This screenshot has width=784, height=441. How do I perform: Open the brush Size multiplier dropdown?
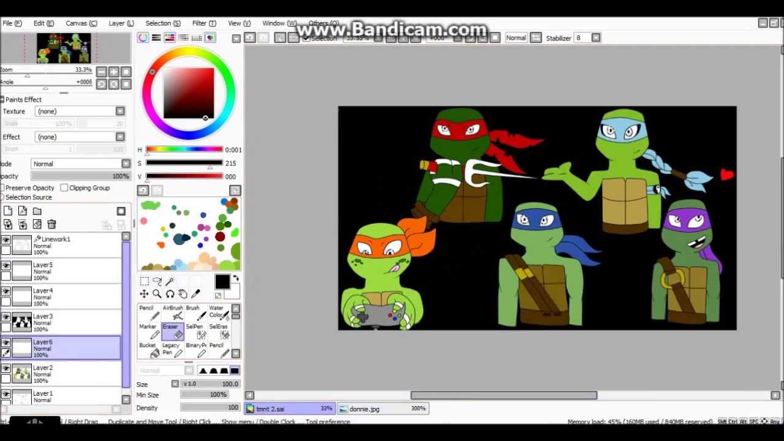pos(175,384)
